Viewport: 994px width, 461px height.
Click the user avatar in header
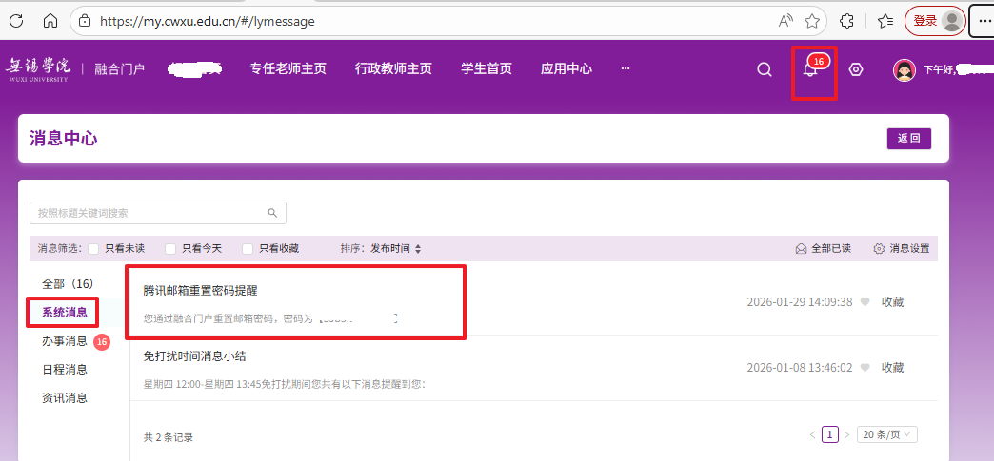pos(904,69)
